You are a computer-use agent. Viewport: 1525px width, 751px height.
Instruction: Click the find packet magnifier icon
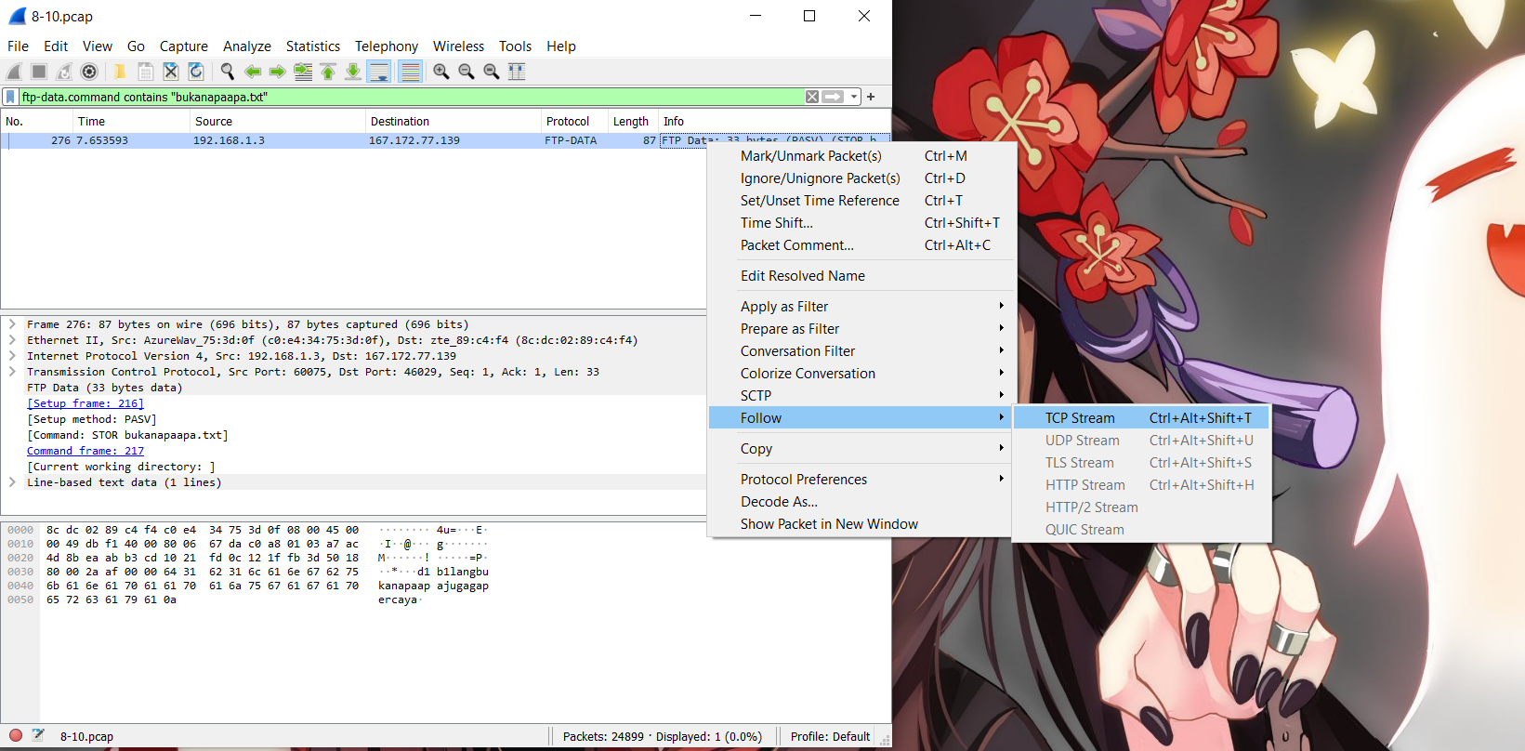227,72
